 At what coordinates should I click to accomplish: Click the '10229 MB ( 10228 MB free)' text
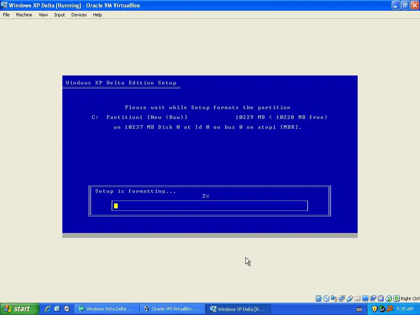281,117
